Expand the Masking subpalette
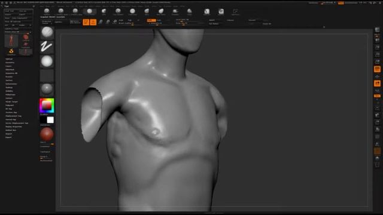Image resolution: width=383 pixels, height=215 pixels. tap(10, 87)
